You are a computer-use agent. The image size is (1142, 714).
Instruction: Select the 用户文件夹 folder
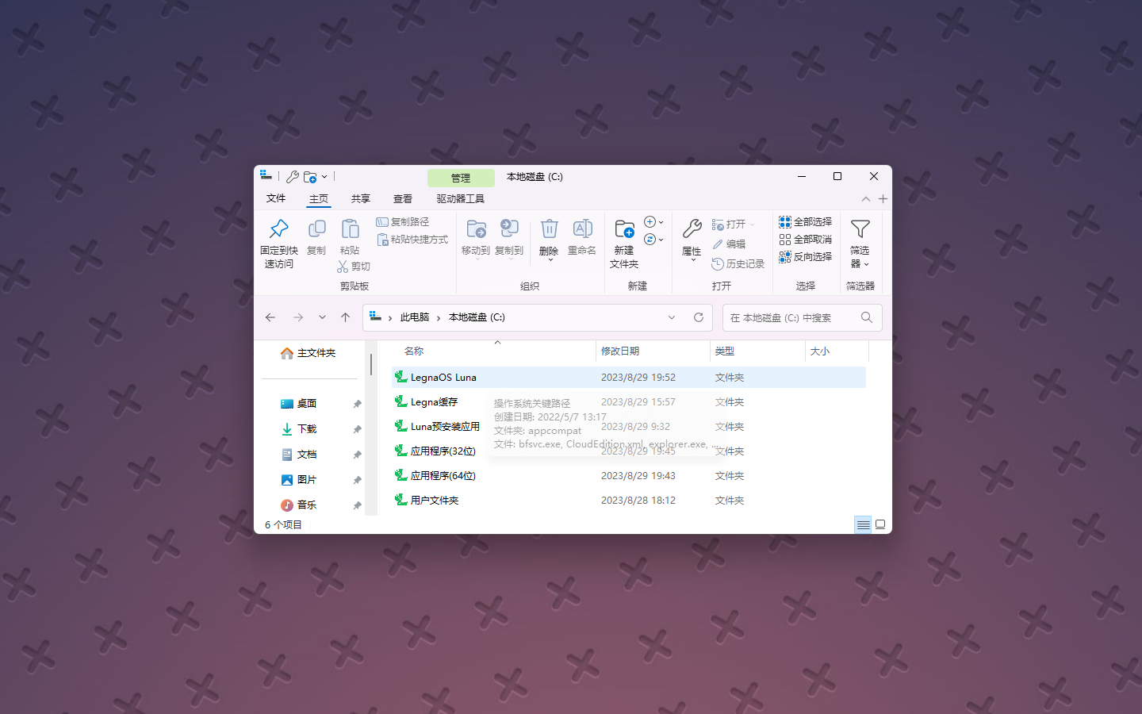[629, 501]
